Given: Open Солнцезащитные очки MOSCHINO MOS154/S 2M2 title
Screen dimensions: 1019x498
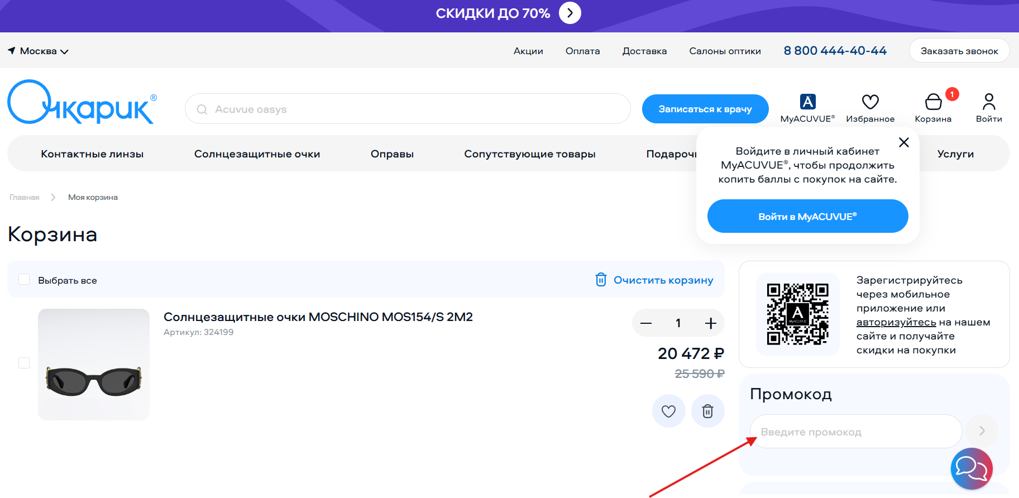Looking at the screenshot, I should 318,317.
